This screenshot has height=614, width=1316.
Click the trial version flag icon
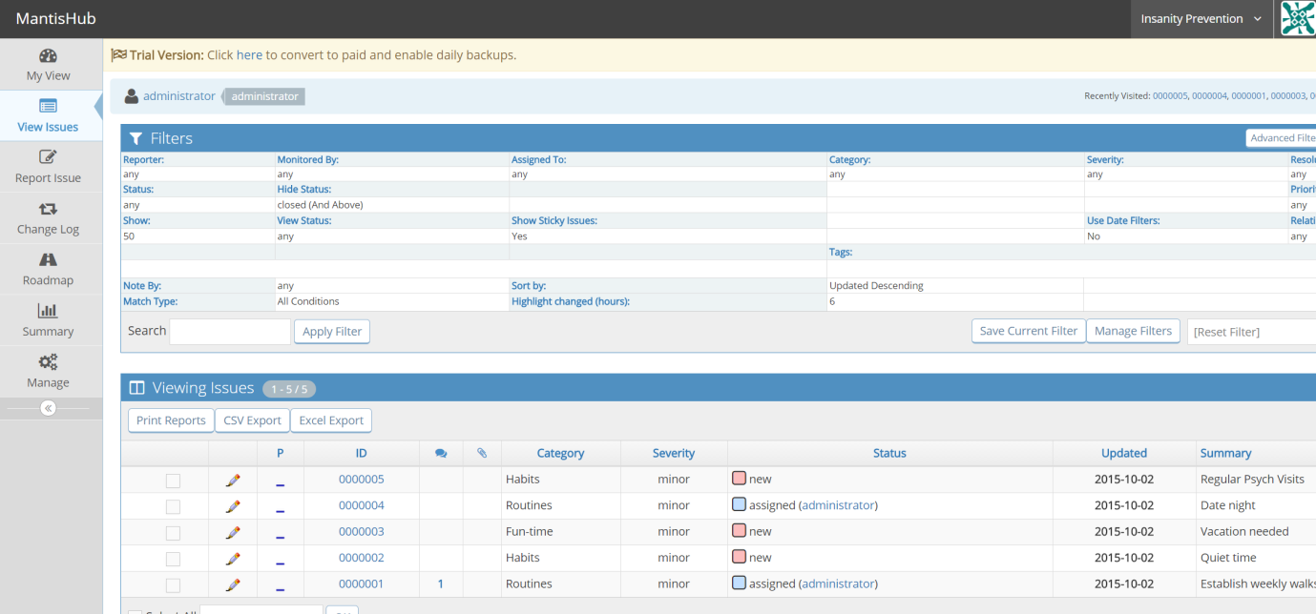pos(119,55)
